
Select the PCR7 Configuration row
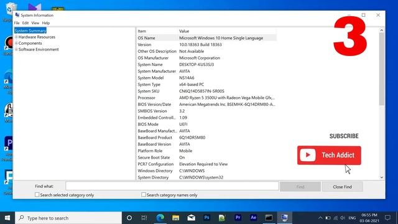206,164
